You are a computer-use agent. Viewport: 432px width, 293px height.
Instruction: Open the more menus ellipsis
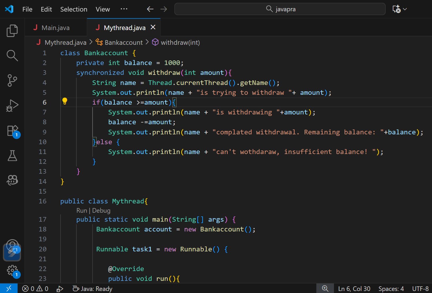[x=124, y=9]
